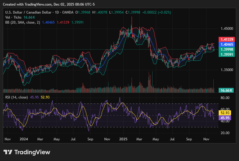This screenshot has width=239, height=161.
Task: Click the TradingView logo icon at bottom
Action: coord(8,152)
